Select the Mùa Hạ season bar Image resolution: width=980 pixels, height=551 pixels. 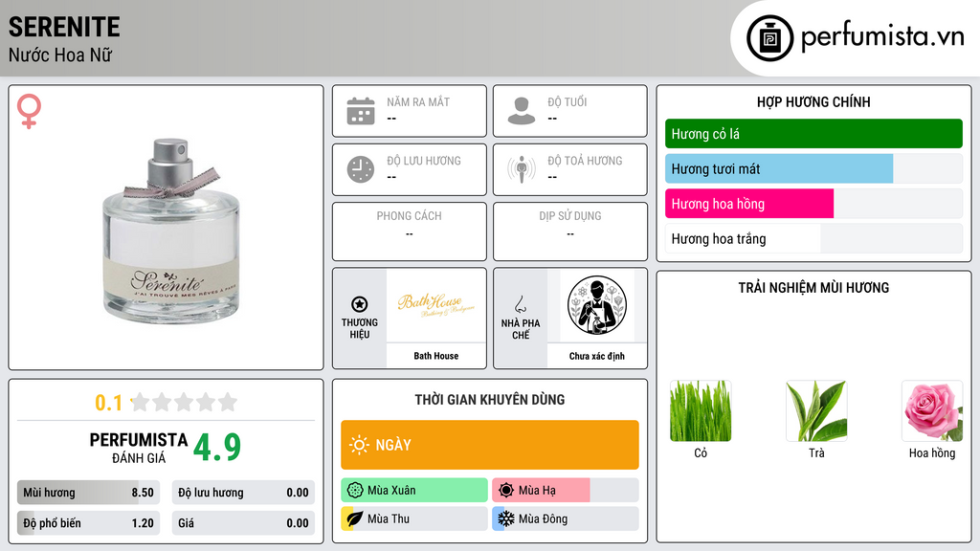tap(566, 491)
